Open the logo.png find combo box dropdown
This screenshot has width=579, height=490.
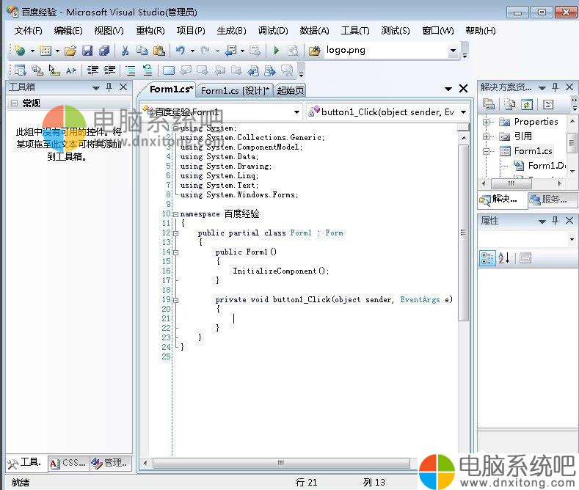click(x=453, y=51)
